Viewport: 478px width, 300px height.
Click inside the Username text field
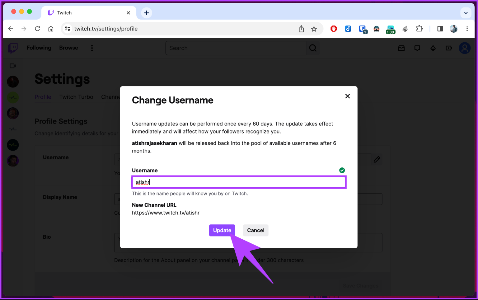[239, 182]
